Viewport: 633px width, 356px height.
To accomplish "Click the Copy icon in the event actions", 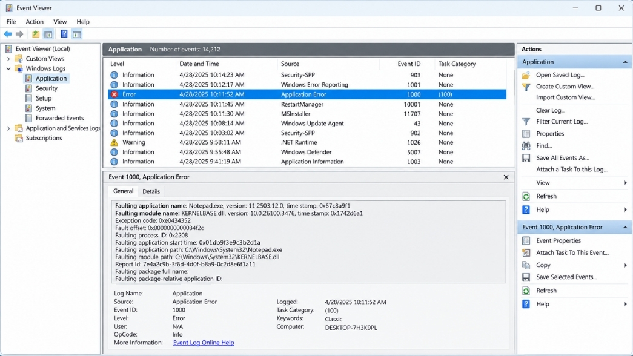I will tap(526, 265).
